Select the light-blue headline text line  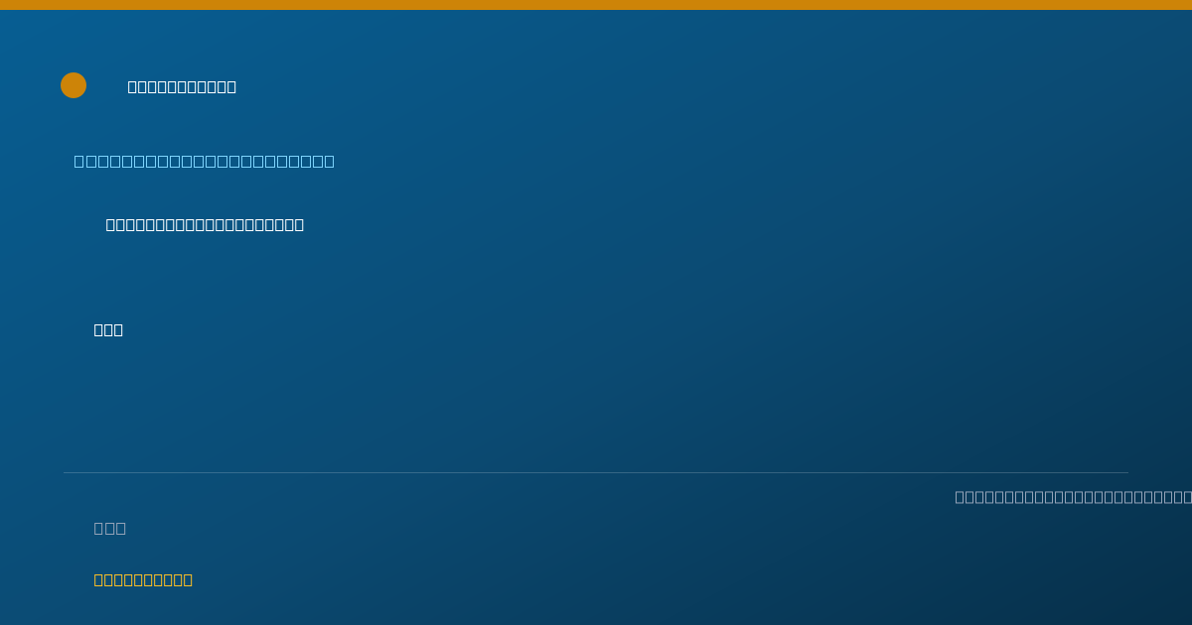coord(204,161)
